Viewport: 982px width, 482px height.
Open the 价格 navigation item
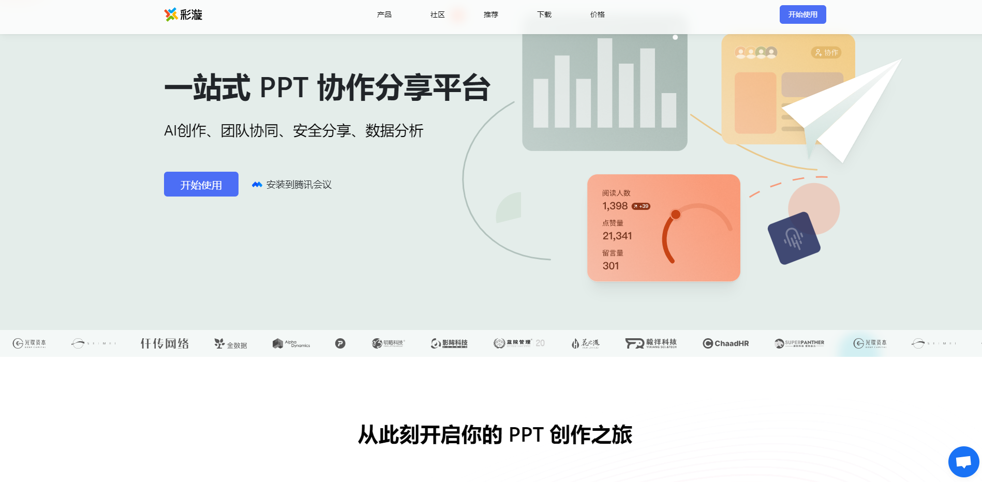pos(598,14)
